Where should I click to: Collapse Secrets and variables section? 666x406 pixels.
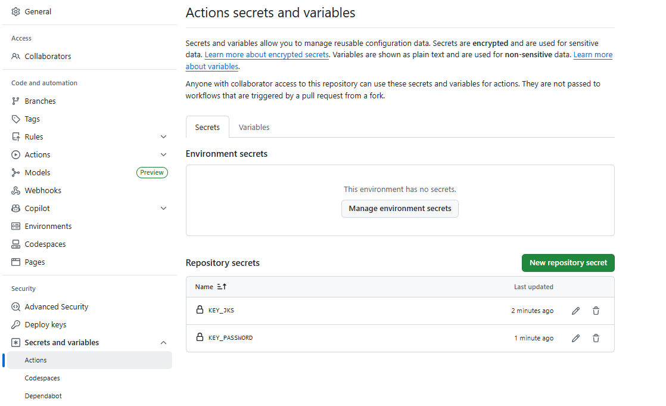pyautogui.click(x=163, y=342)
